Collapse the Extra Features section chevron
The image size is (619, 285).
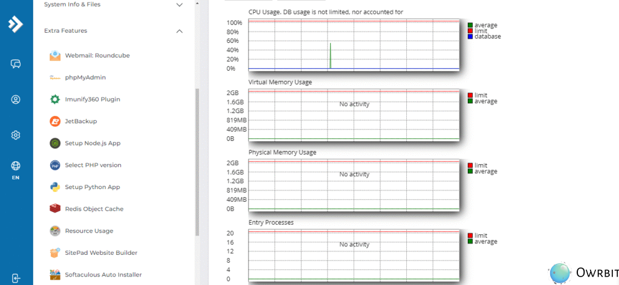pos(179,31)
